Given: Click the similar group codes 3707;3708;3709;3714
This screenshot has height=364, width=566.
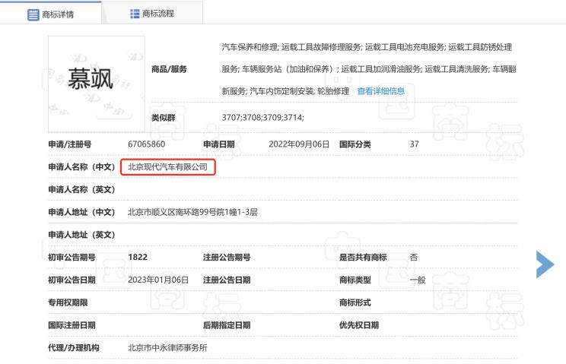Looking at the screenshot, I should point(262,117).
